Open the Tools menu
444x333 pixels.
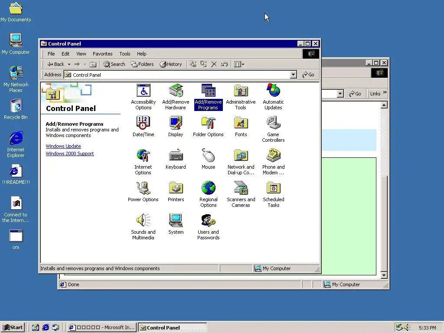point(124,54)
